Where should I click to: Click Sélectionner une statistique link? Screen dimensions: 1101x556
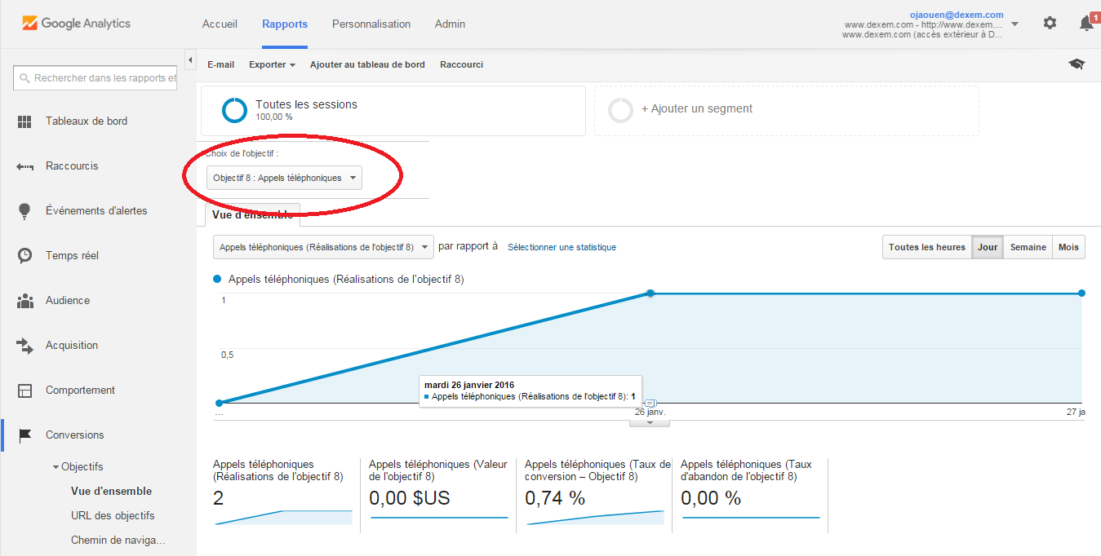pyautogui.click(x=562, y=246)
